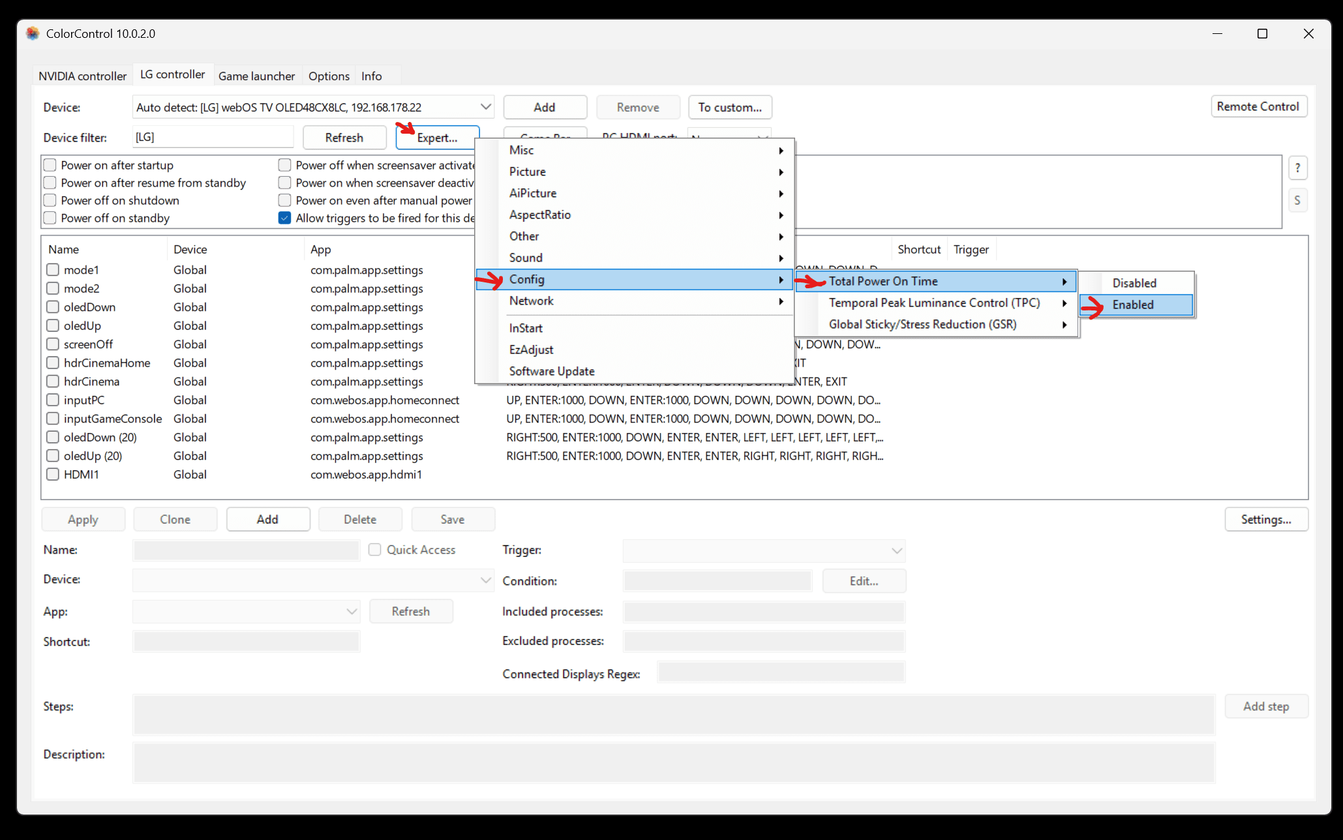Check the inputPC preset checkbox
The height and width of the screenshot is (840, 1343).
53,400
